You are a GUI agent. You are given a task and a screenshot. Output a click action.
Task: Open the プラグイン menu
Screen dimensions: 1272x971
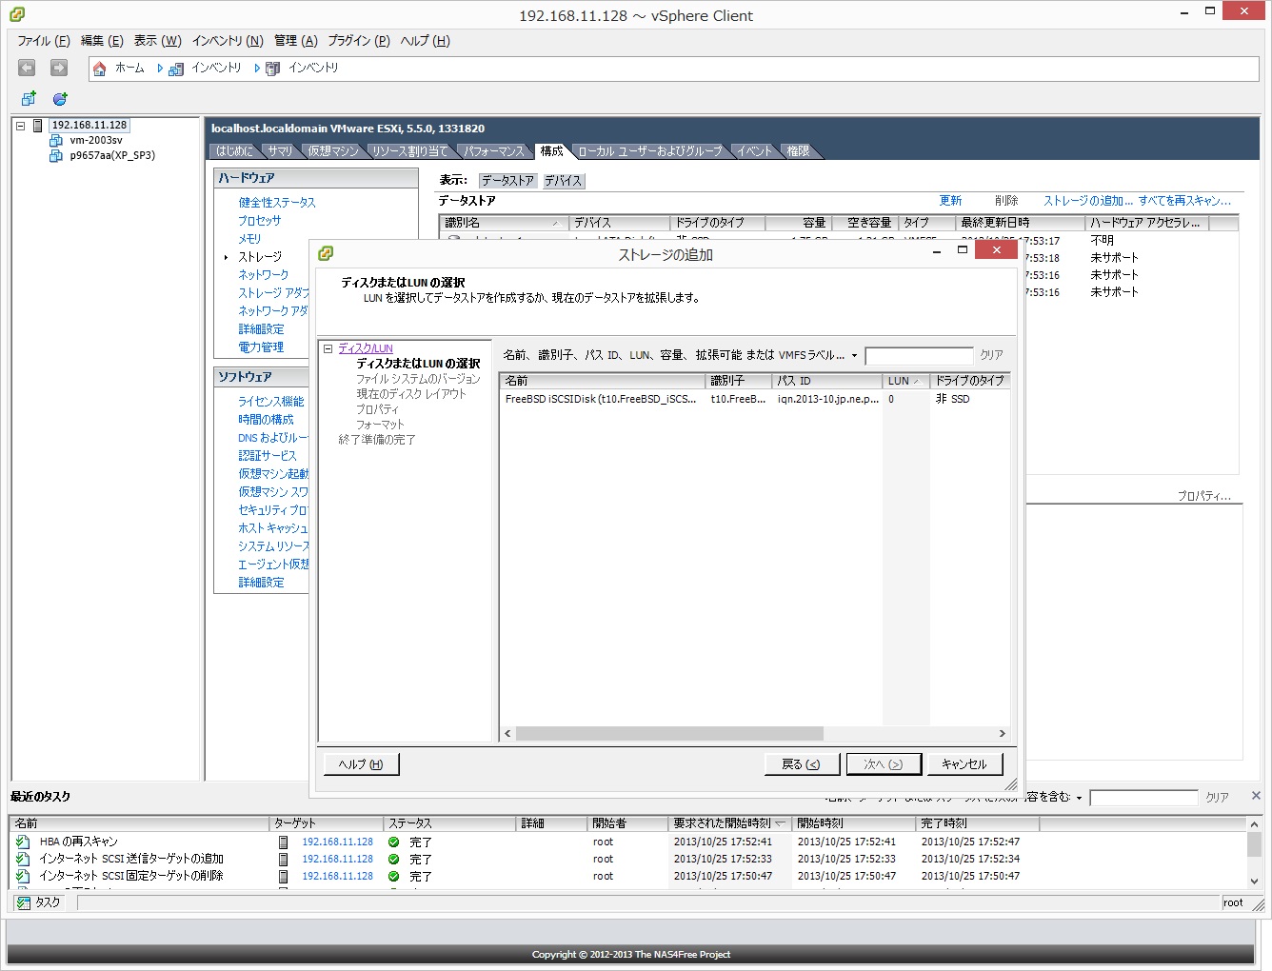[359, 41]
